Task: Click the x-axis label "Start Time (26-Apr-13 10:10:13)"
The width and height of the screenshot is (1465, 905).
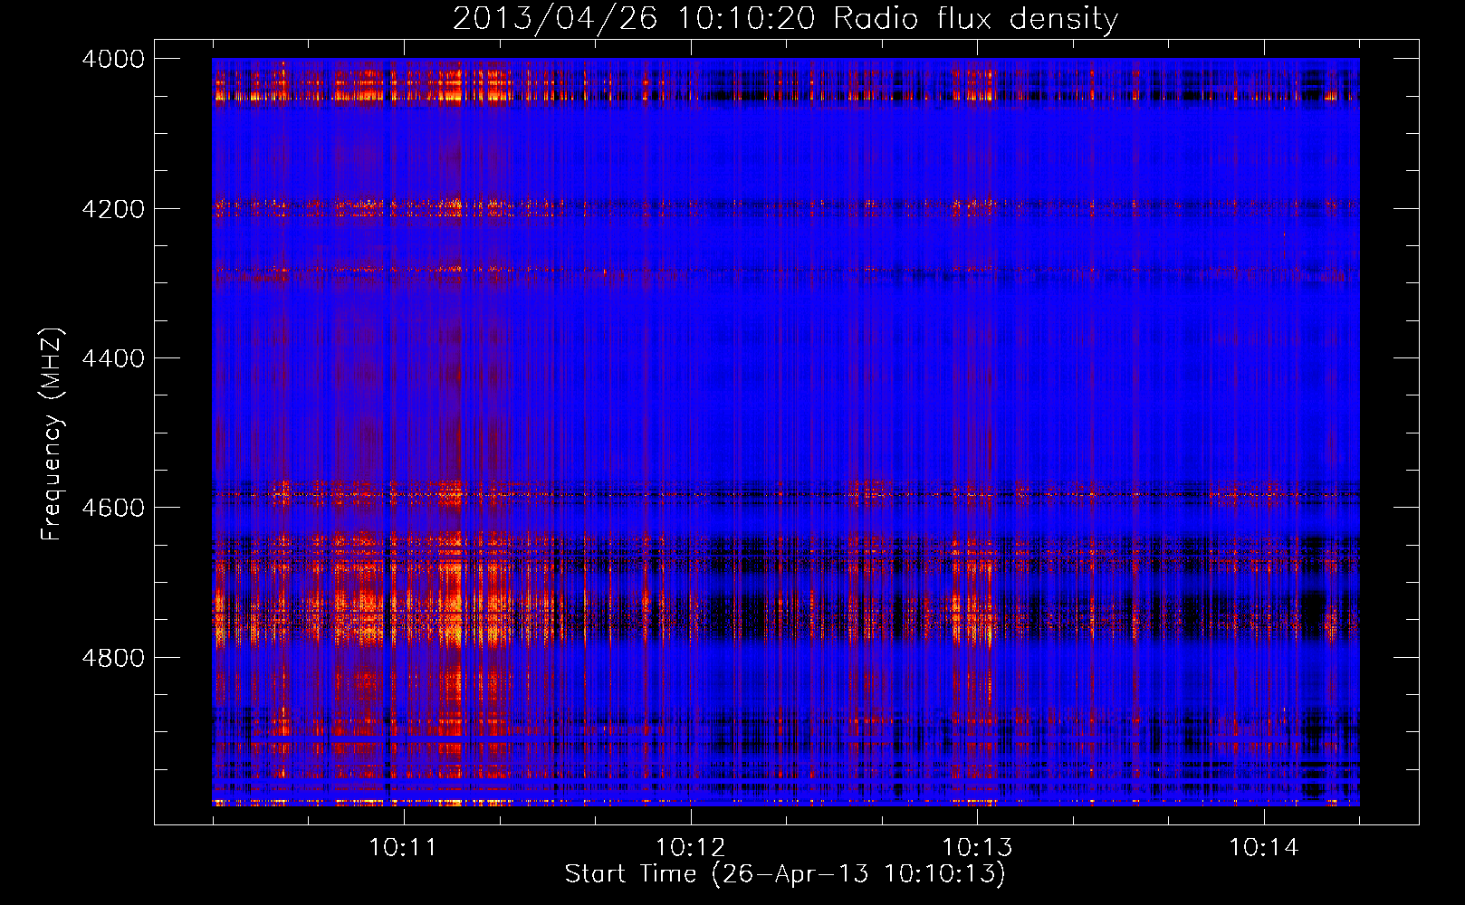Action: click(785, 874)
